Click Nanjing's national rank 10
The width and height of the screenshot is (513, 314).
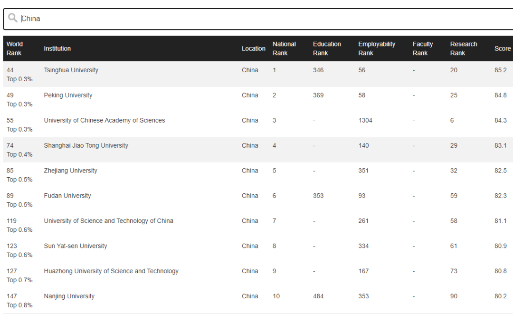click(x=276, y=296)
